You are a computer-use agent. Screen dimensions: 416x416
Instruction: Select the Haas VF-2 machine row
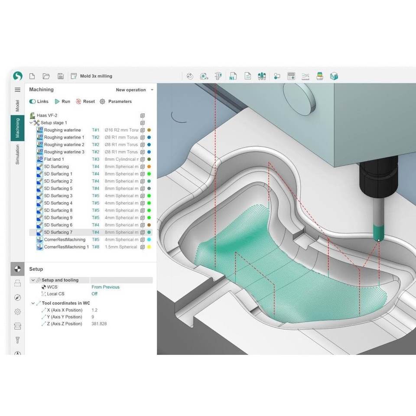tap(47, 115)
